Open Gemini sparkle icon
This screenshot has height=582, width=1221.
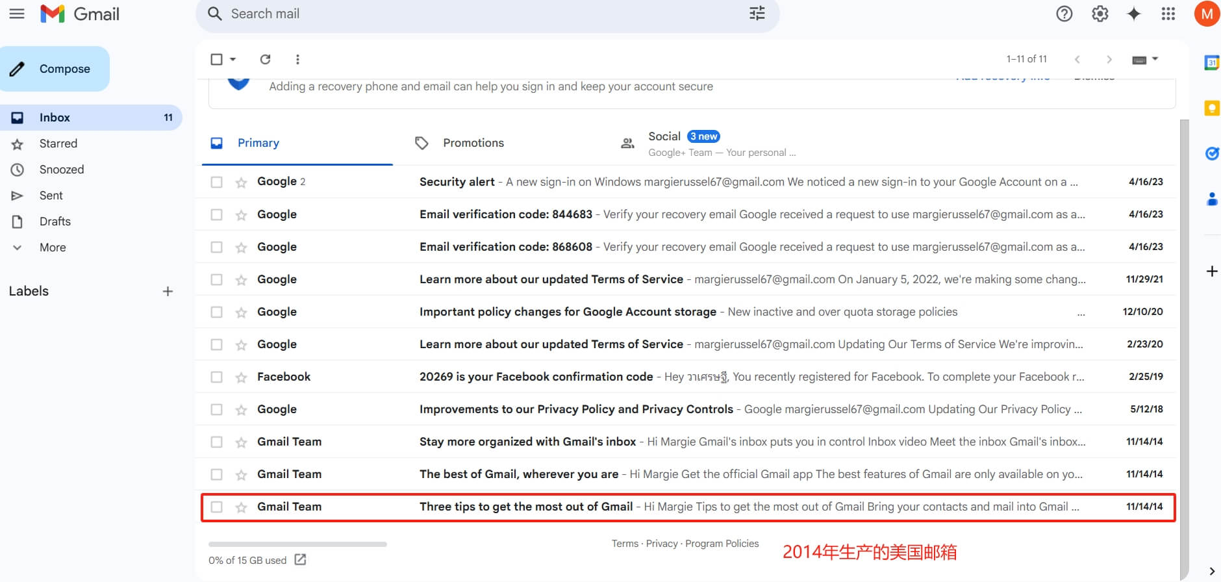tap(1134, 14)
